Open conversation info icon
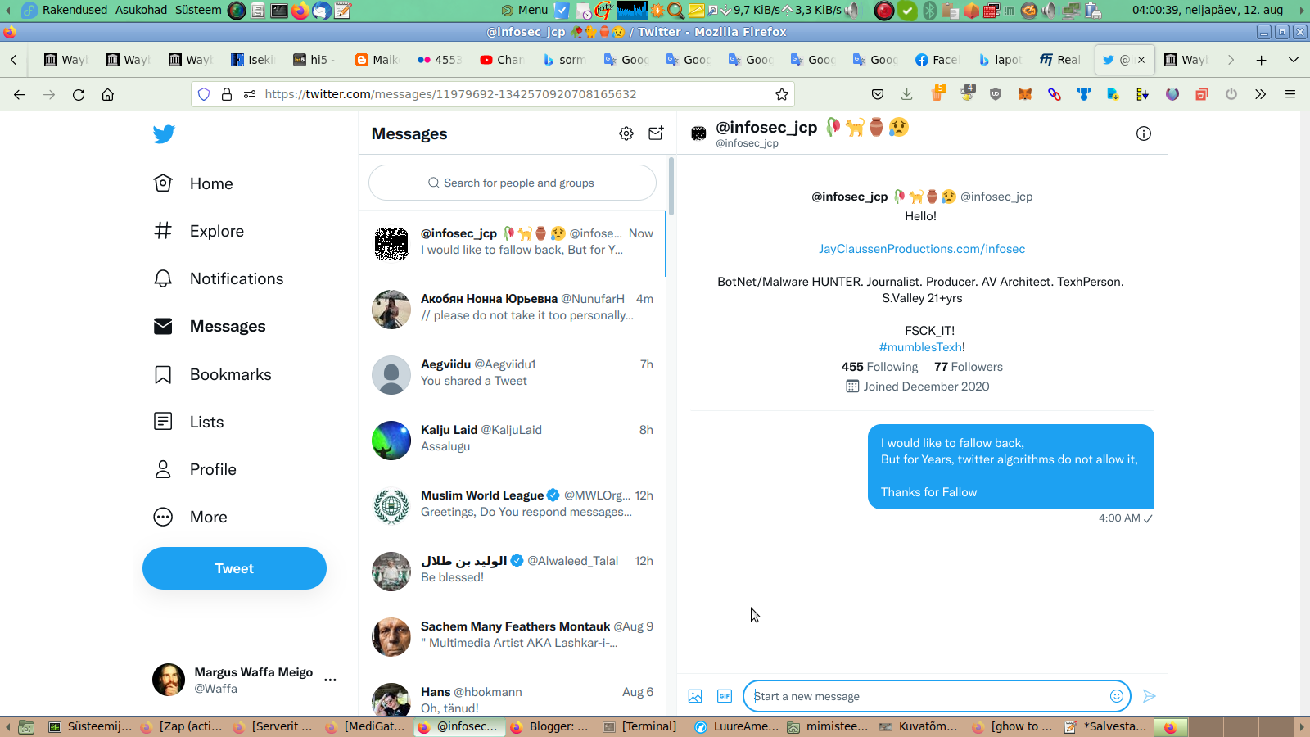The height and width of the screenshot is (737, 1310). 1144,133
